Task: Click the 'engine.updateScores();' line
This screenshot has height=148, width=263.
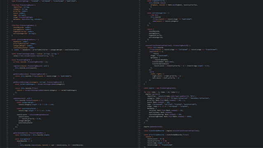Action: (x=153, y=127)
